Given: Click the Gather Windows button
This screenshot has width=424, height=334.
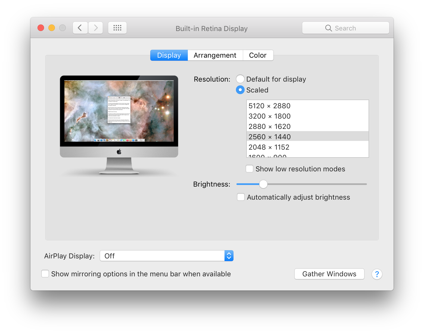Looking at the screenshot, I should coord(329,274).
